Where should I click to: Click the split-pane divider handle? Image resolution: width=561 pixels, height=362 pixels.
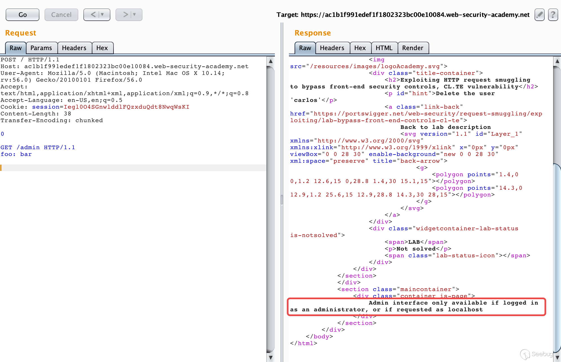[282, 200]
